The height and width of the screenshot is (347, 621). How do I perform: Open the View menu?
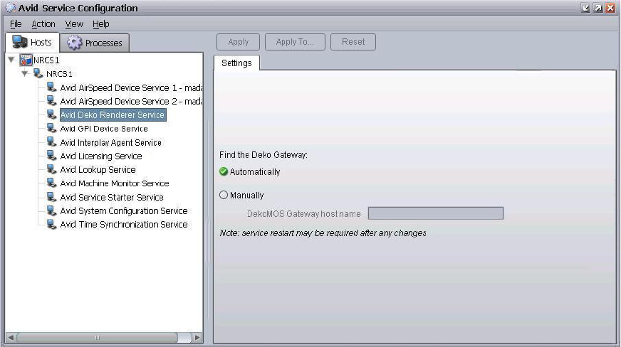click(x=74, y=24)
